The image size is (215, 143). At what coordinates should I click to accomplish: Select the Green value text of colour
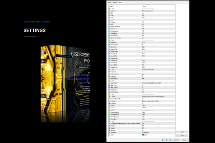point(145,135)
